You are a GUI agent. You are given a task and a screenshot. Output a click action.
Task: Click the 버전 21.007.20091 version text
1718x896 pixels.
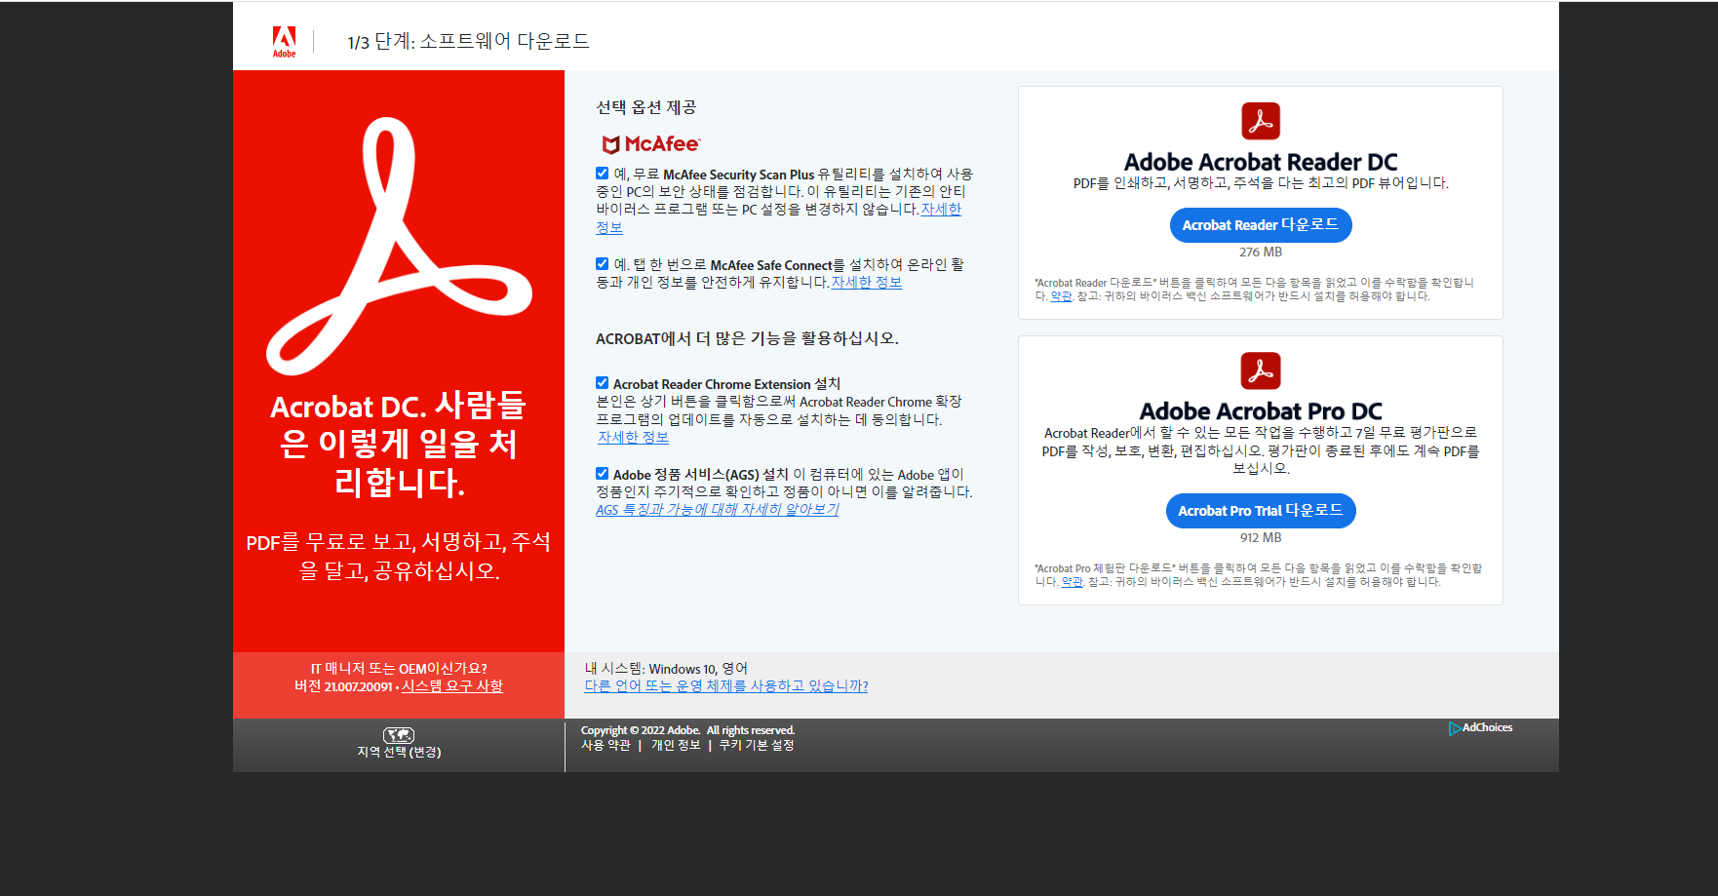coord(343,686)
